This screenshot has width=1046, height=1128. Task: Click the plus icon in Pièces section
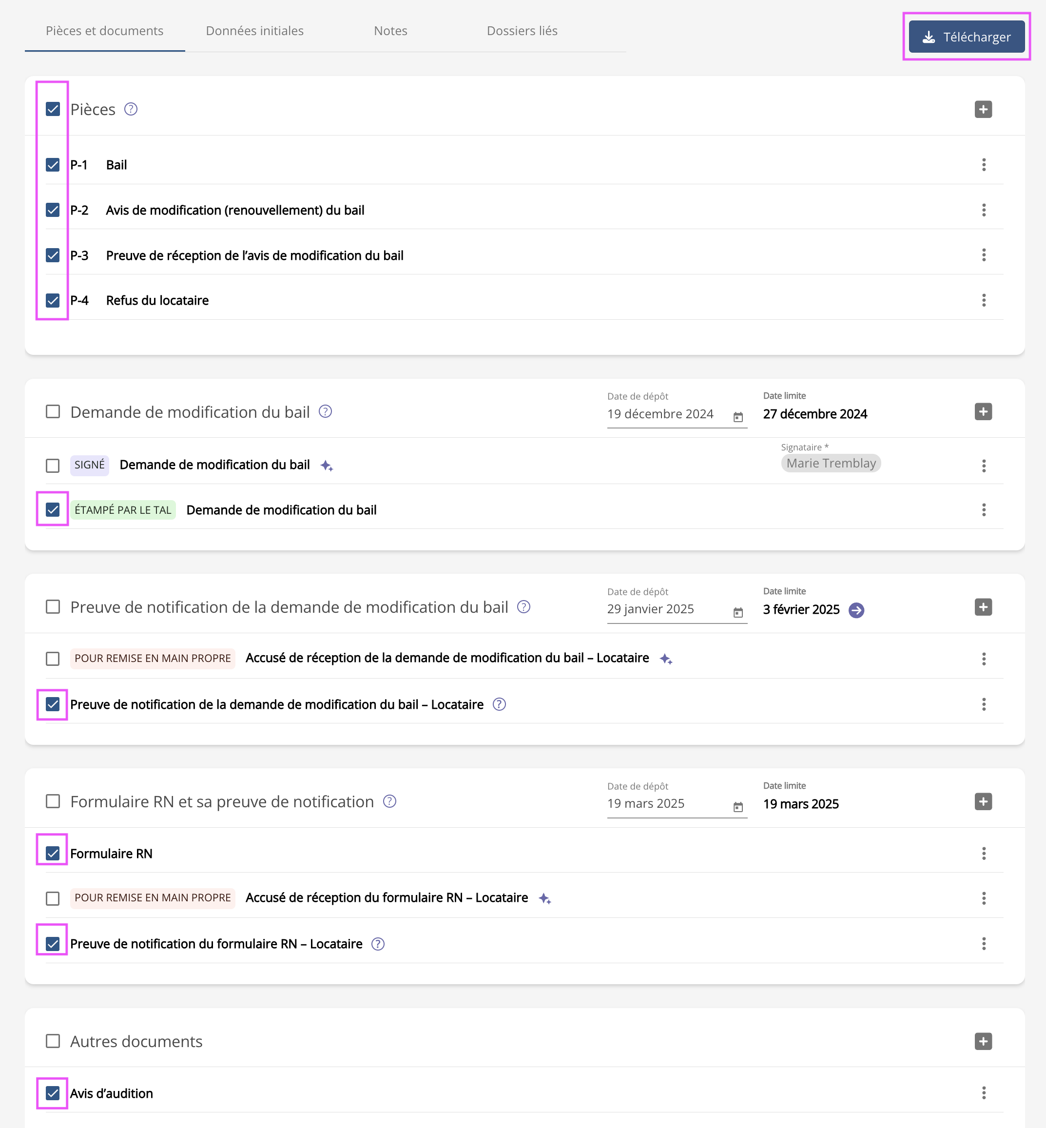[x=983, y=109]
